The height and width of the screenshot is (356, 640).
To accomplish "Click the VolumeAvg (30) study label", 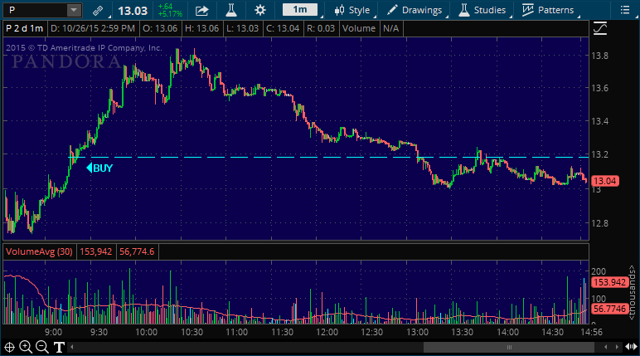I will [39, 251].
